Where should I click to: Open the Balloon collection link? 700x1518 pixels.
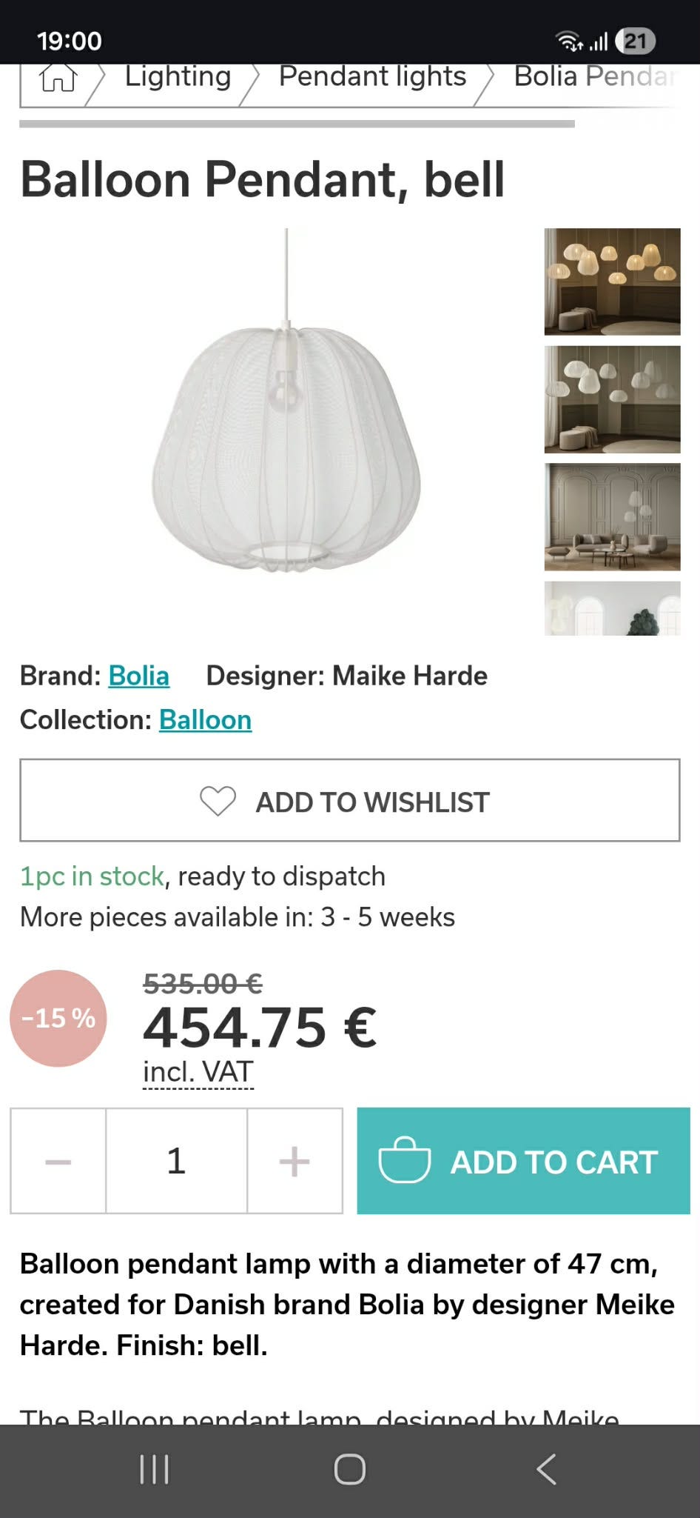pos(205,719)
